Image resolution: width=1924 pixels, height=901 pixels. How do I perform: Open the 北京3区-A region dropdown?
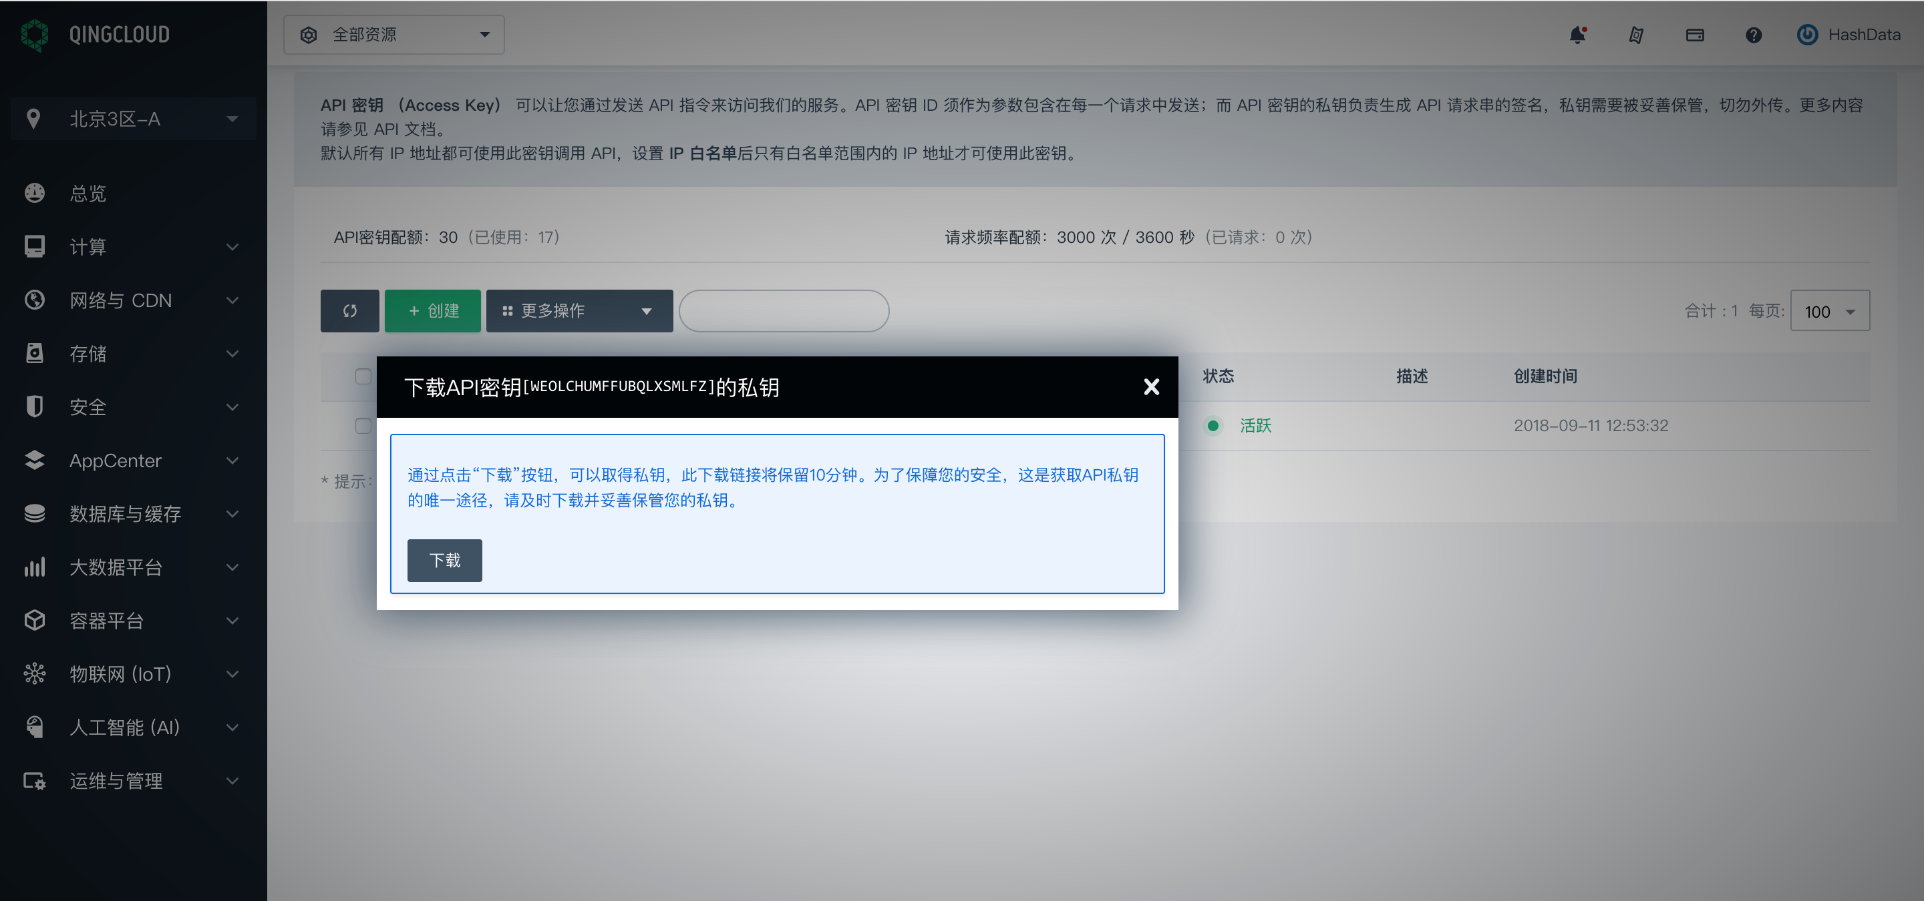(134, 119)
